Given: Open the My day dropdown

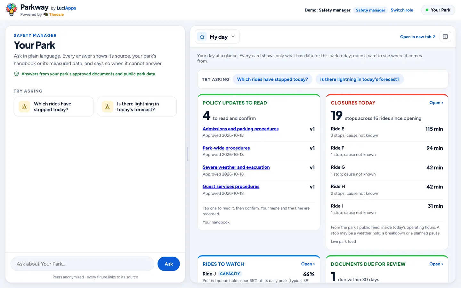Looking at the screenshot, I should 217,37.
